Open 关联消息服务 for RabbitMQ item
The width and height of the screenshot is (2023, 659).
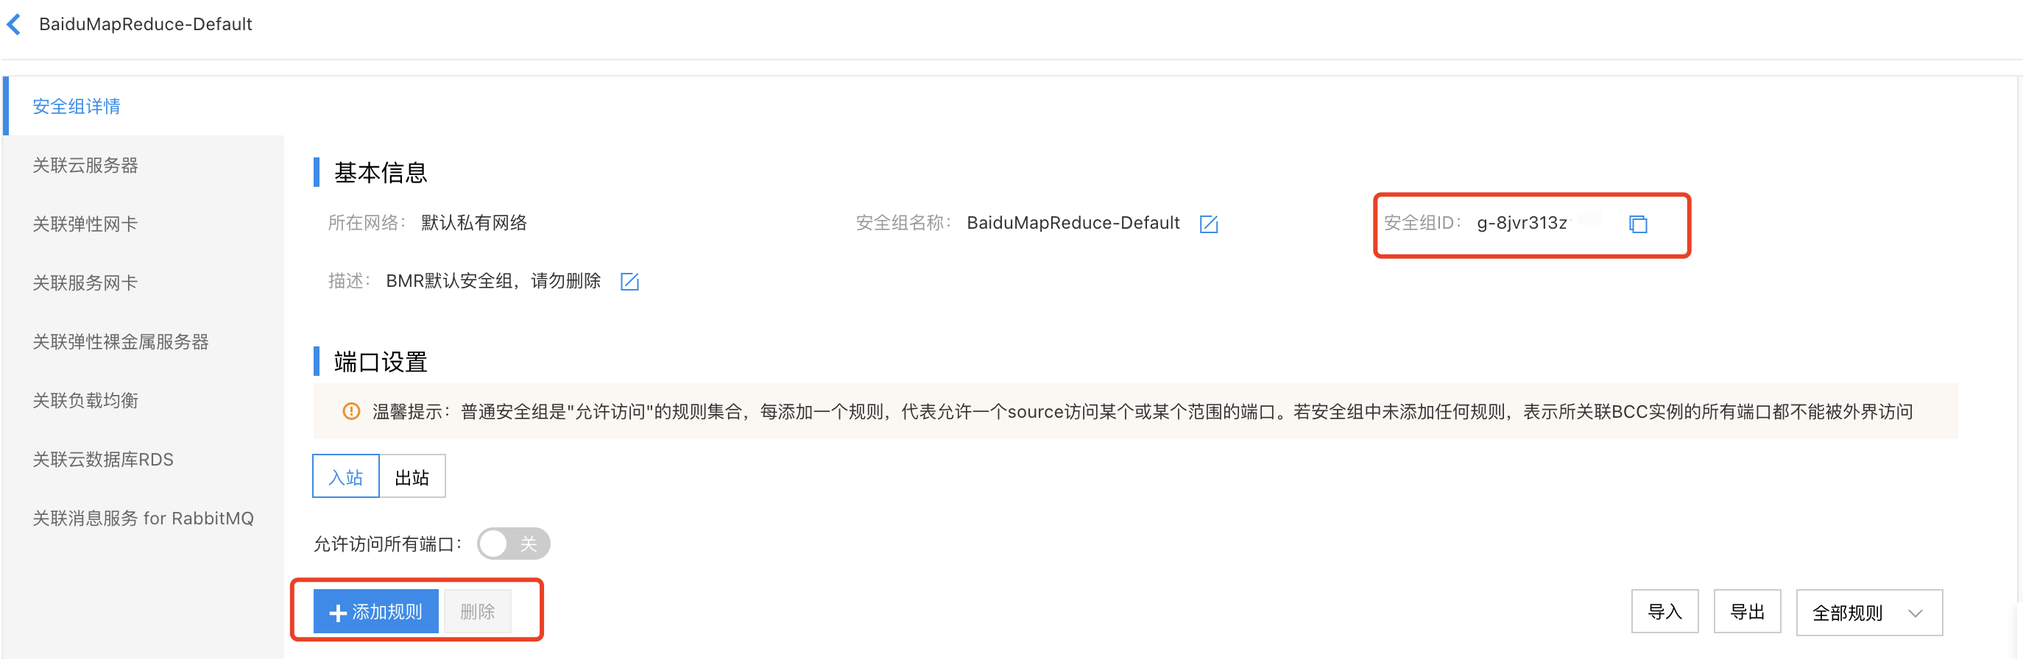click(143, 519)
